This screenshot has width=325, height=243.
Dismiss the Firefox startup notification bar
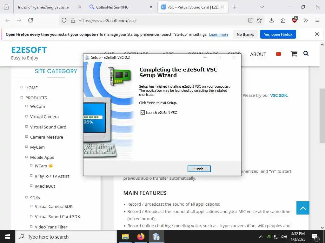pyautogui.click(x=317, y=34)
